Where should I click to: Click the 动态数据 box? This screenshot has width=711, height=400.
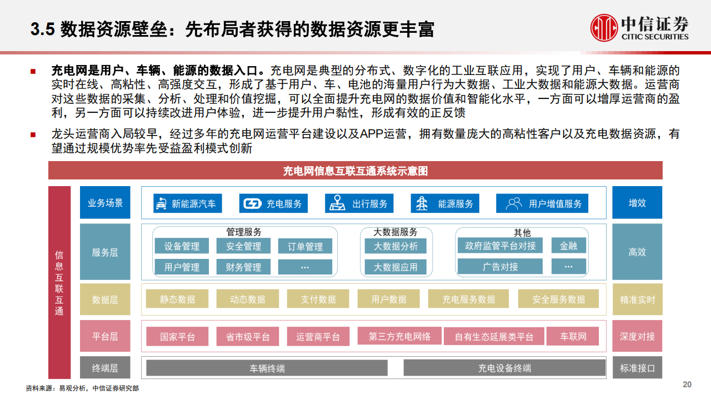pyautogui.click(x=247, y=299)
